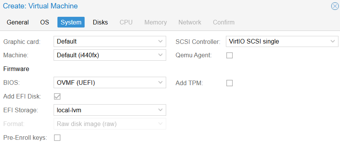Click the Graphic card Default field
The width and height of the screenshot is (340, 160).
pos(104,42)
